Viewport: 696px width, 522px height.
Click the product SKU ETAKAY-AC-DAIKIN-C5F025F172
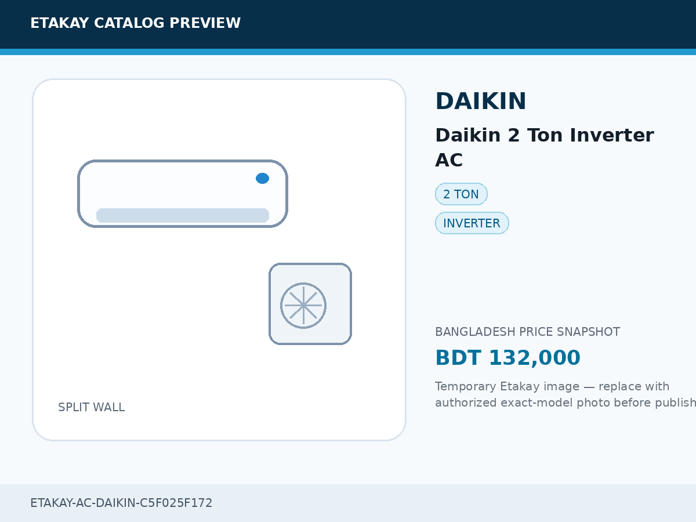121,503
